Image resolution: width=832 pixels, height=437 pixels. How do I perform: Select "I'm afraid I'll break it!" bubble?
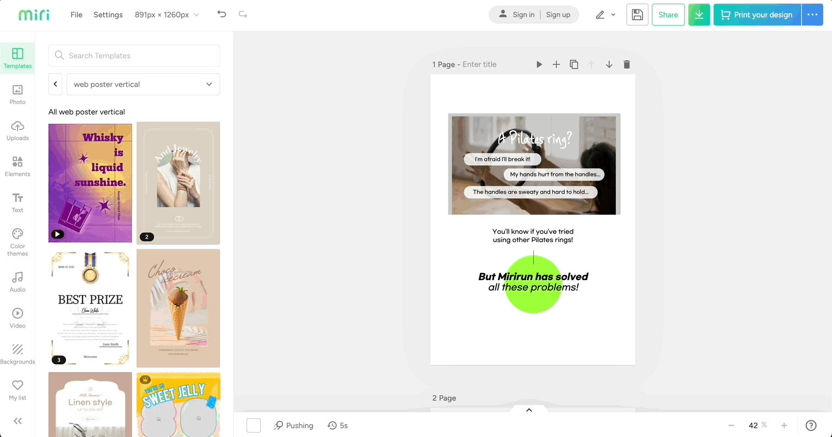(x=502, y=159)
